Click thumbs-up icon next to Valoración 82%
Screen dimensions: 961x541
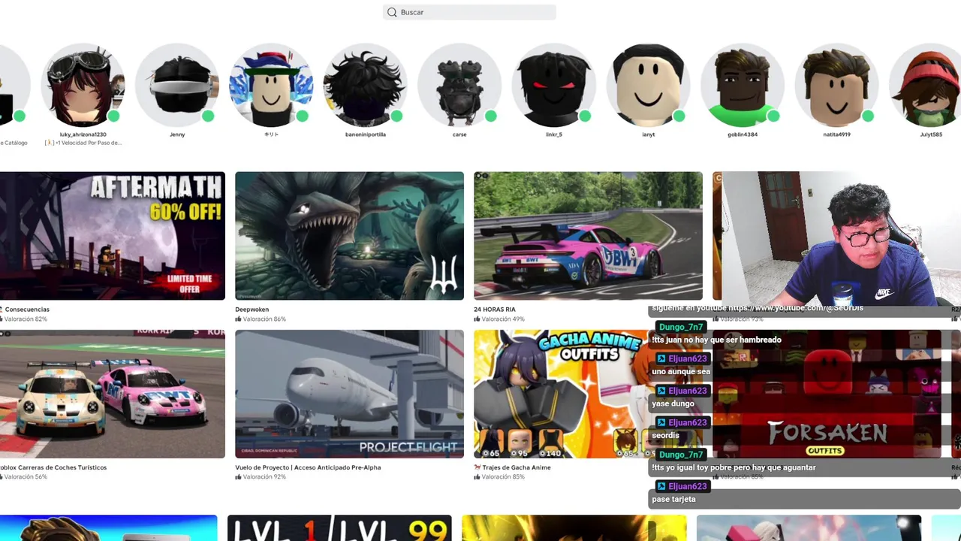1,319
